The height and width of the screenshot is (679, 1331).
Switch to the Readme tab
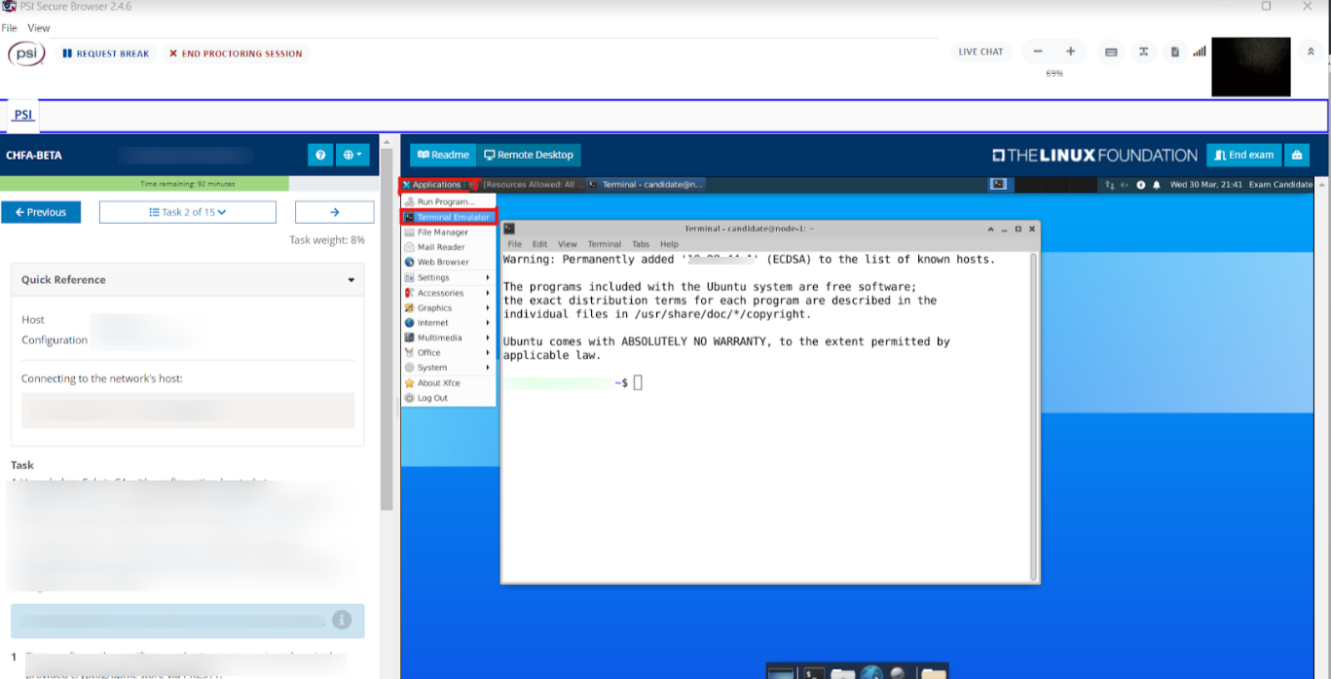[x=443, y=155]
